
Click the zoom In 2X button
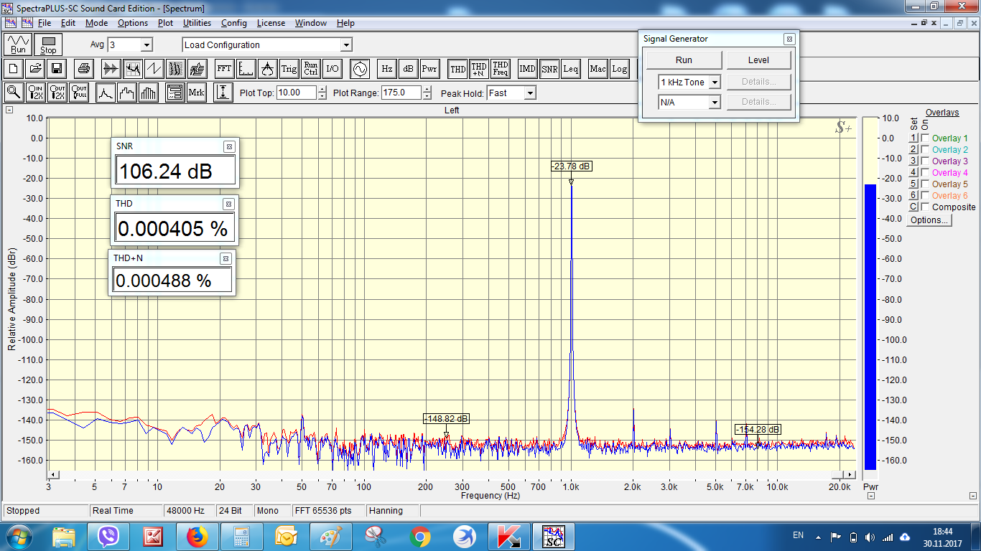36,93
